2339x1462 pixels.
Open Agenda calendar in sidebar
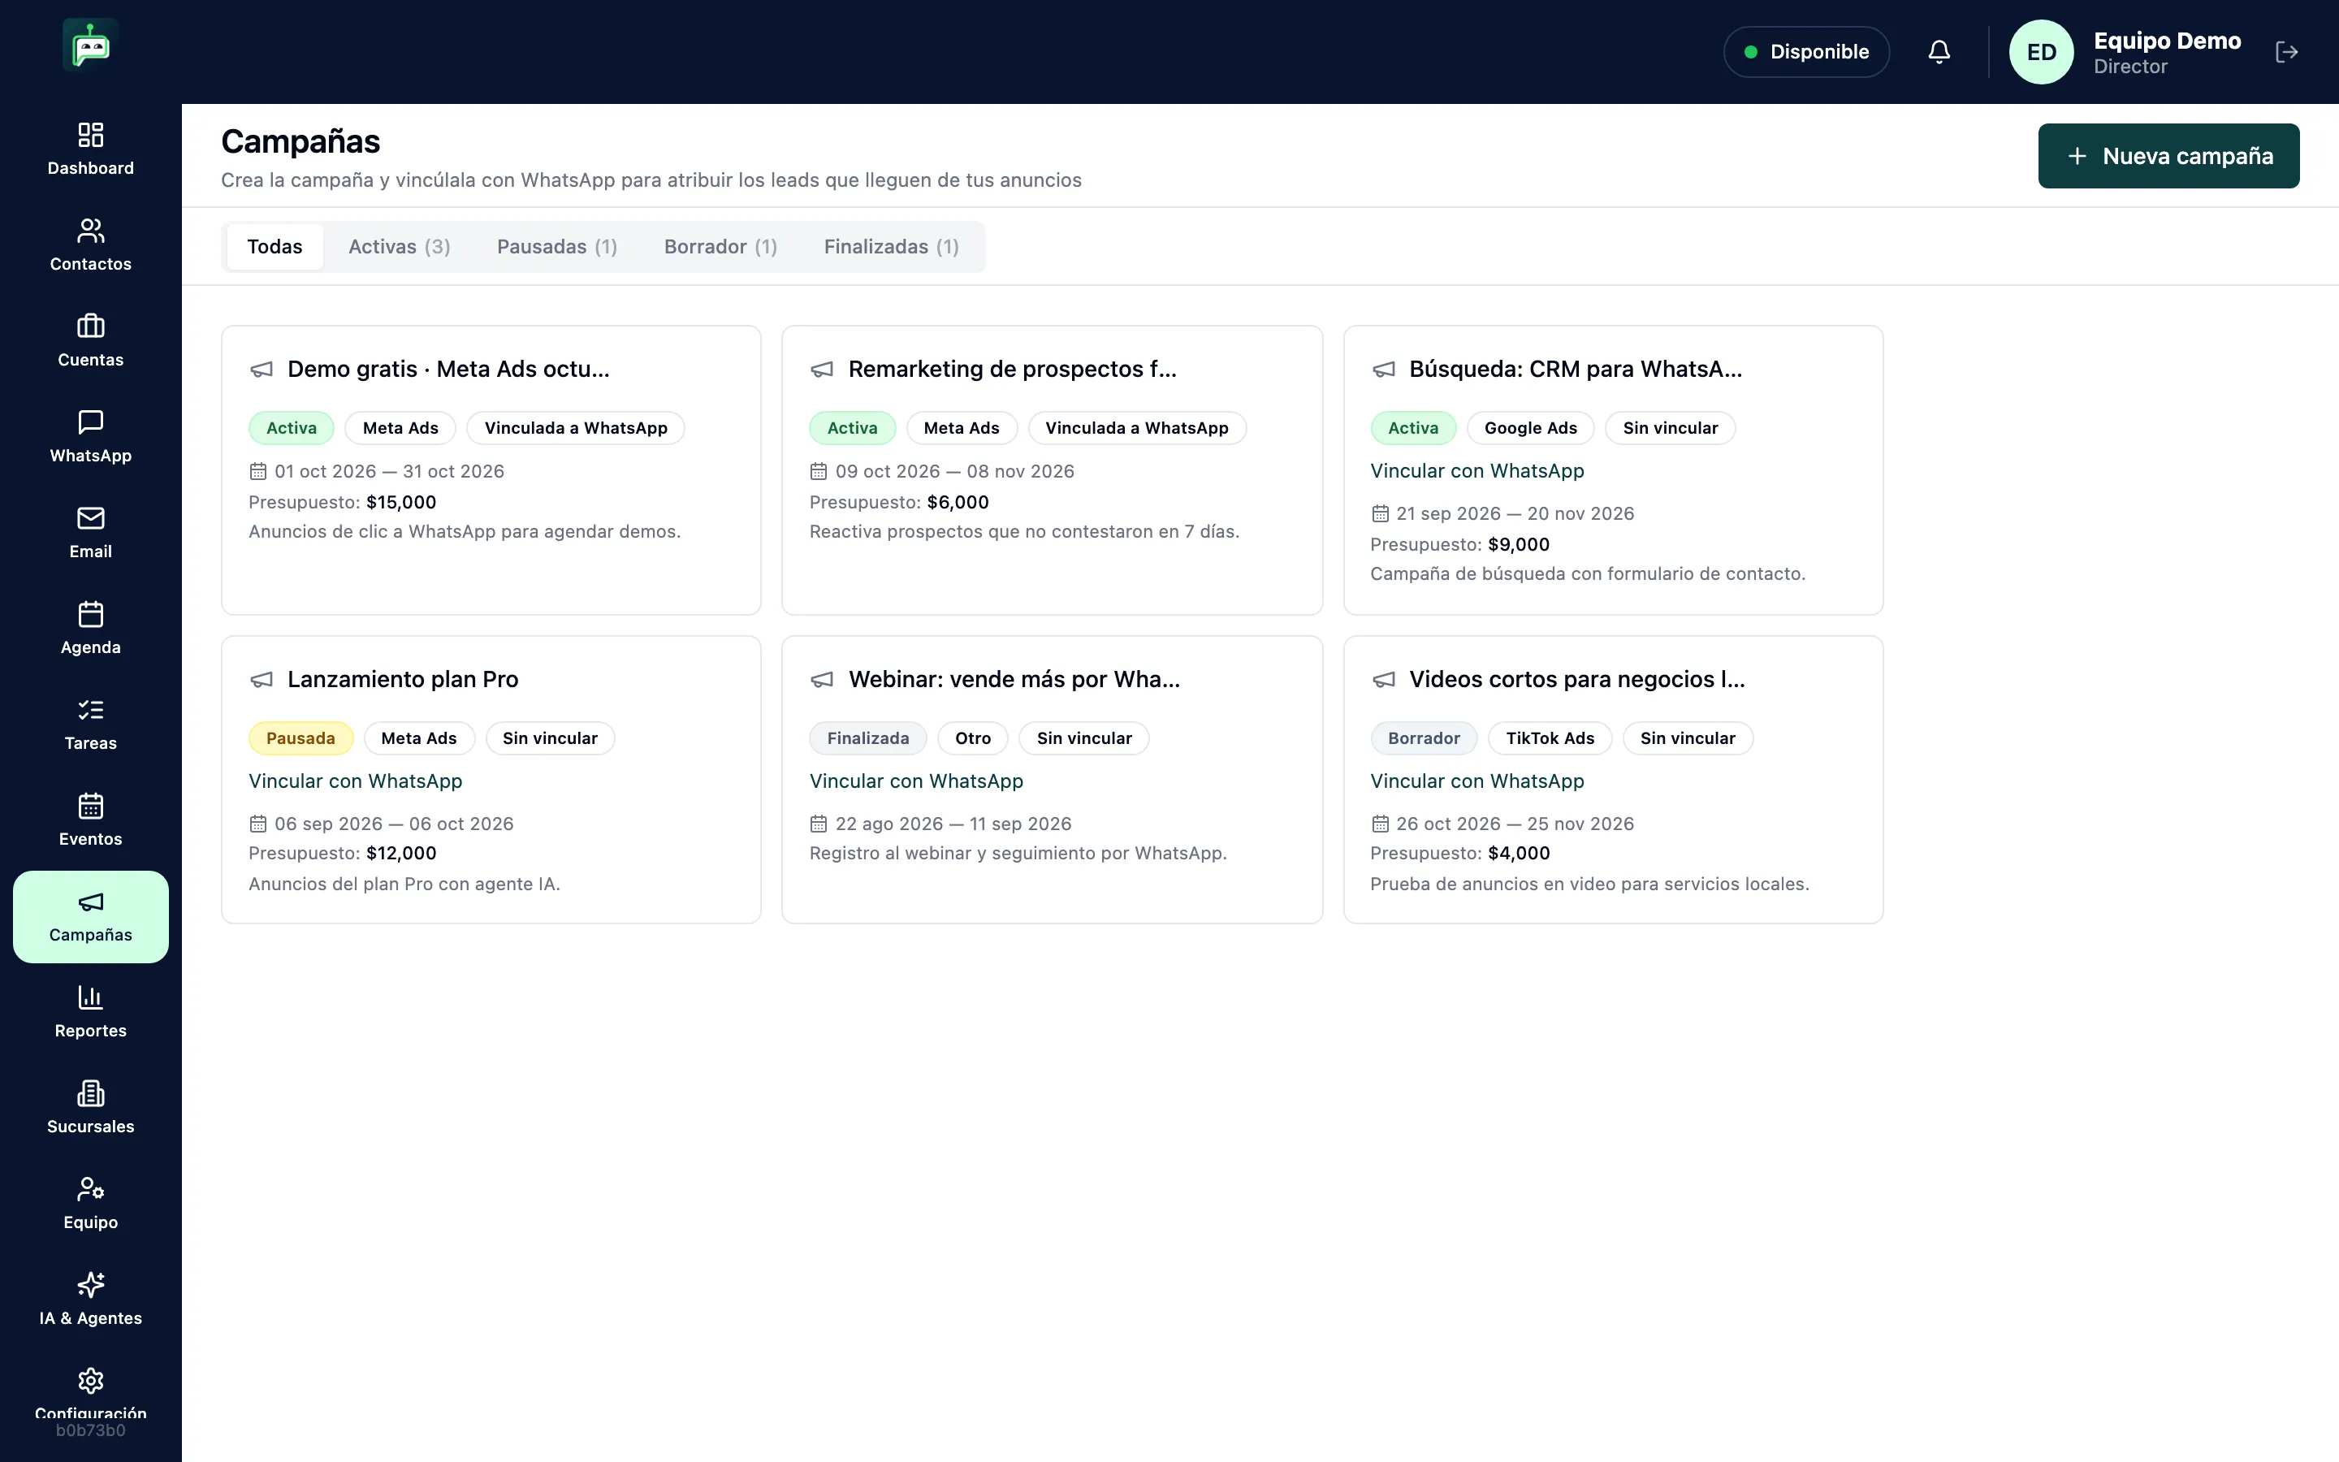91,628
